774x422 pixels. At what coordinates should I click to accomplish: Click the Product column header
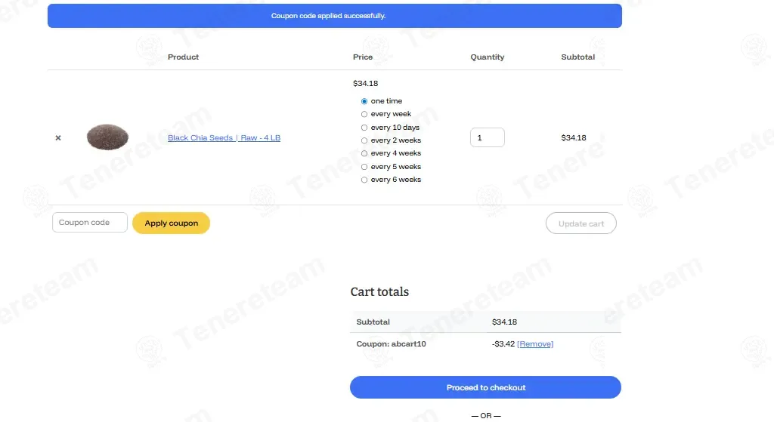click(x=183, y=57)
